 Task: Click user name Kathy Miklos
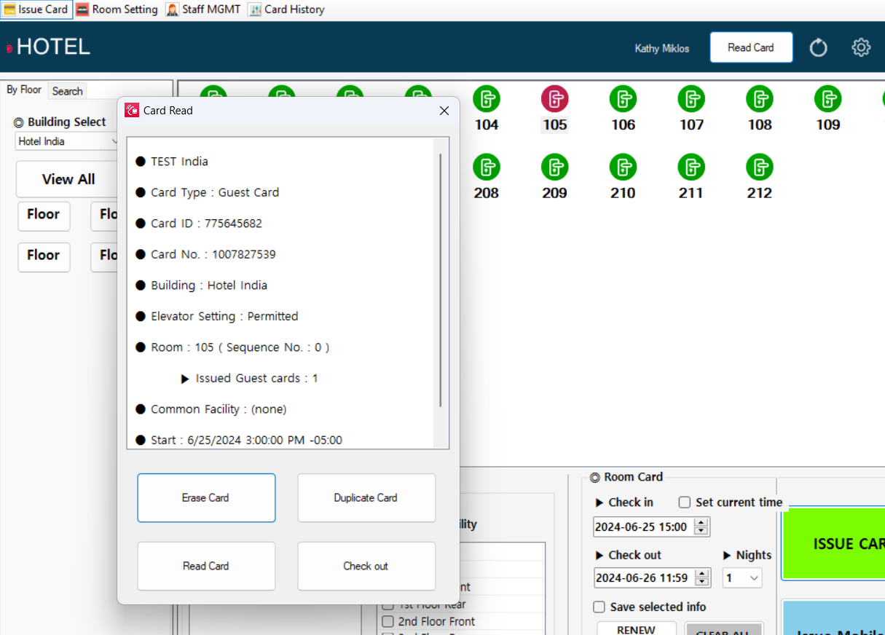pos(662,48)
